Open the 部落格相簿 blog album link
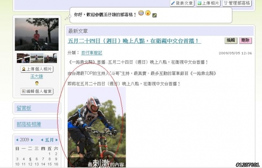The height and width of the screenshot is (168, 262). 29,124
